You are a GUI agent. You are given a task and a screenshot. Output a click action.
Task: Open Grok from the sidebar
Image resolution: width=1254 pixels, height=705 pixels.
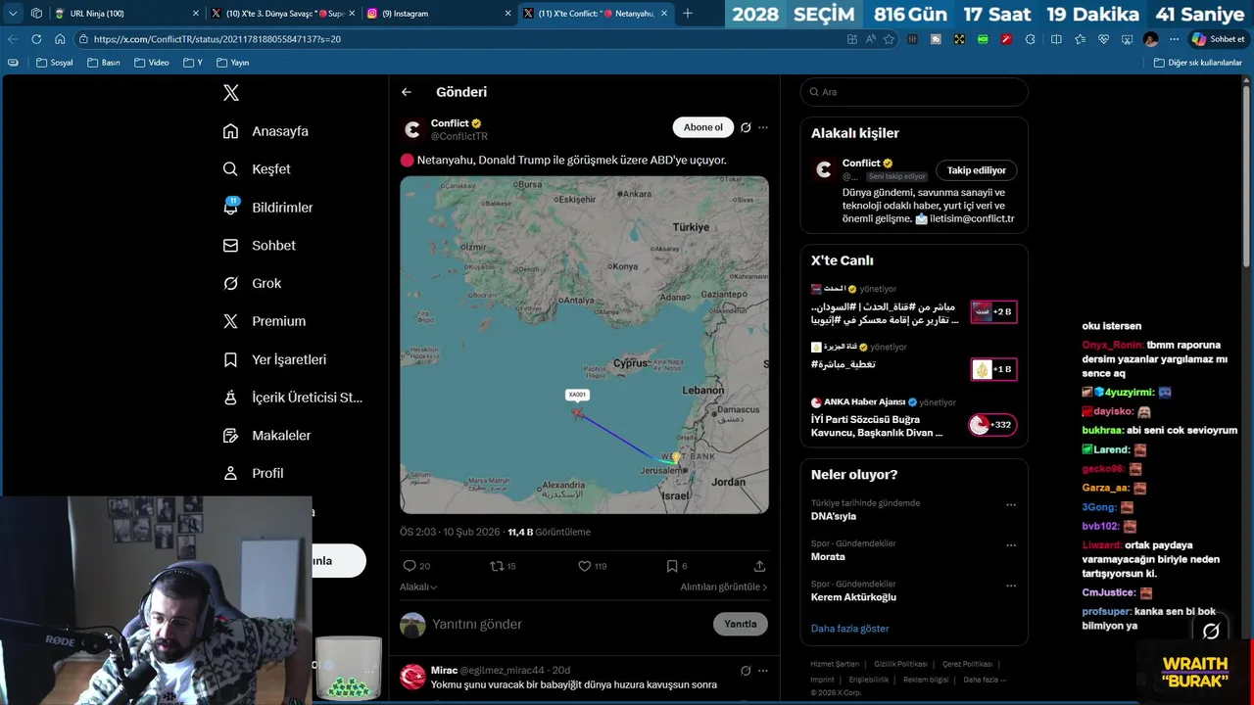click(252, 283)
